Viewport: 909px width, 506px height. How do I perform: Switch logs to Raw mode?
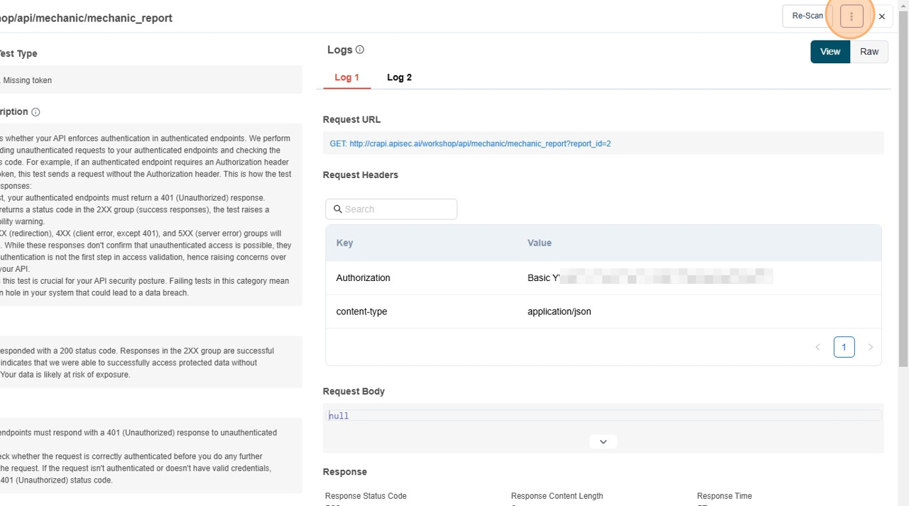pyautogui.click(x=869, y=52)
